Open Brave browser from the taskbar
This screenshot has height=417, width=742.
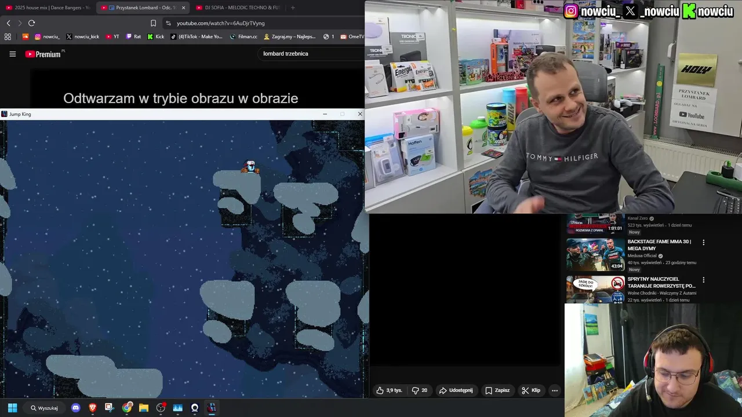click(93, 408)
